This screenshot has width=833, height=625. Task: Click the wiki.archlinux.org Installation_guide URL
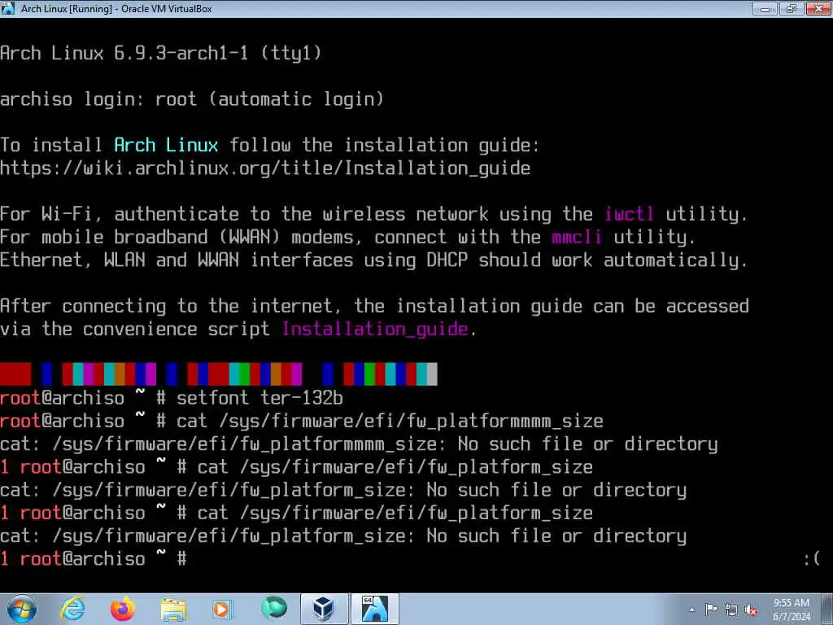[265, 168]
